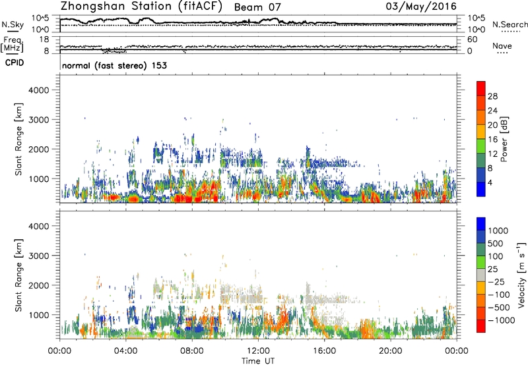Image resolution: width=528 pixels, height=365 pixels.
Task: Click the "Velocity [m s⁻¹]" colorbar title
Action: (x=521, y=275)
